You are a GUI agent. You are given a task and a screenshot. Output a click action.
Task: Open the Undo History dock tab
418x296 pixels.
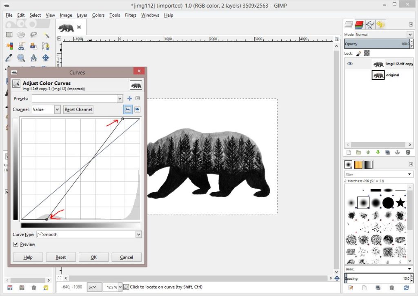pyautogui.click(x=380, y=25)
